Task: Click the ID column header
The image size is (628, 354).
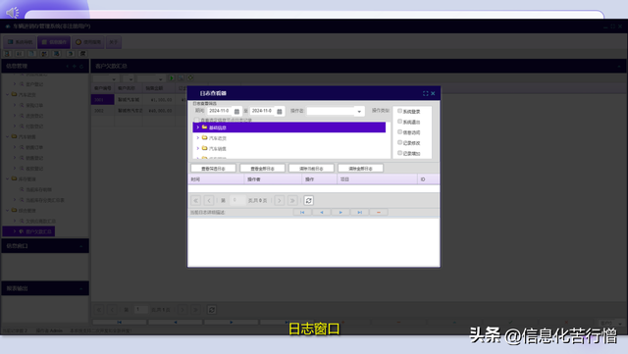Action: click(429, 179)
